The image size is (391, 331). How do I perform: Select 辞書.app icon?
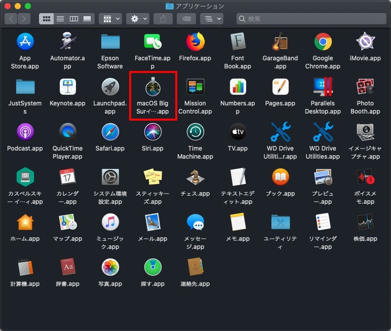point(67,267)
